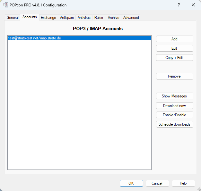Click the POPcon PRO app icon in title bar

[x=5, y=5]
